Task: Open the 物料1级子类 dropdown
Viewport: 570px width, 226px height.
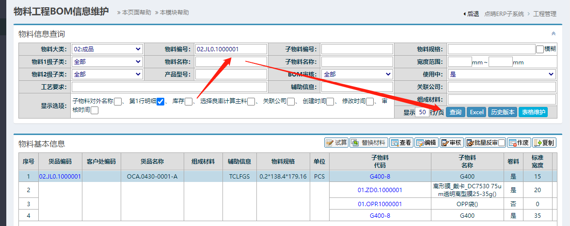Action: coord(107,61)
